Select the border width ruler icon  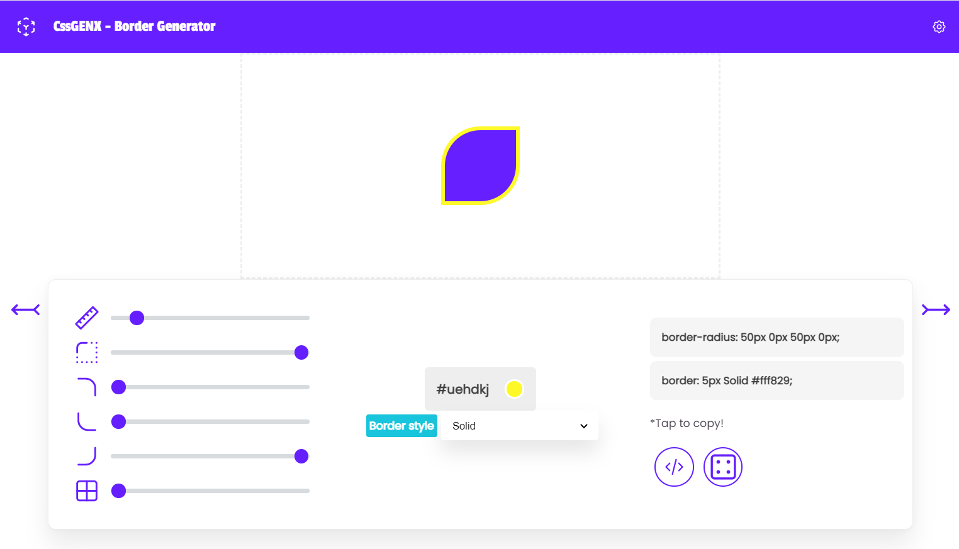pyautogui.click(x=87, y=318)
